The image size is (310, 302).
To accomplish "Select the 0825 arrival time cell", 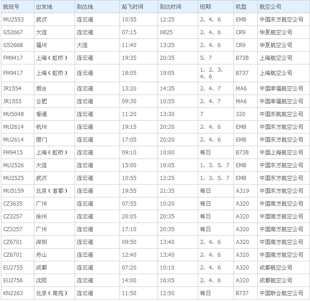I will [166, 32].
